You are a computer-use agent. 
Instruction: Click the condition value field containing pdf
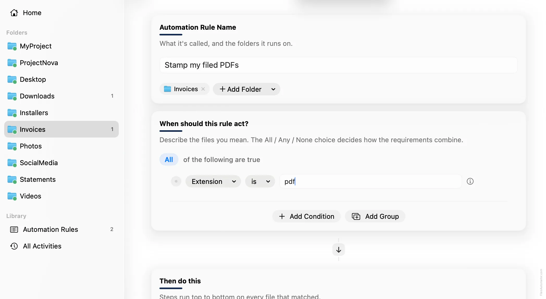370,181
